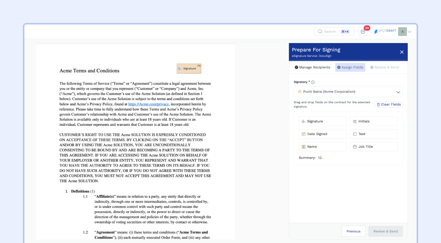Pick the Text field tile
The width and height of the screenshot is (441, 243).
tap(374, 134)
